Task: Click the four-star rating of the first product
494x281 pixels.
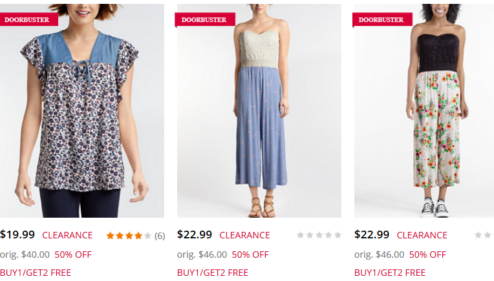Action: pyautogui.click(x=128, y=236)
